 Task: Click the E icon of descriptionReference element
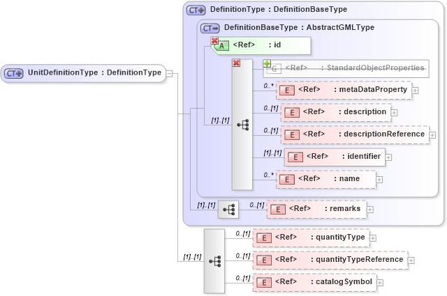292,135
